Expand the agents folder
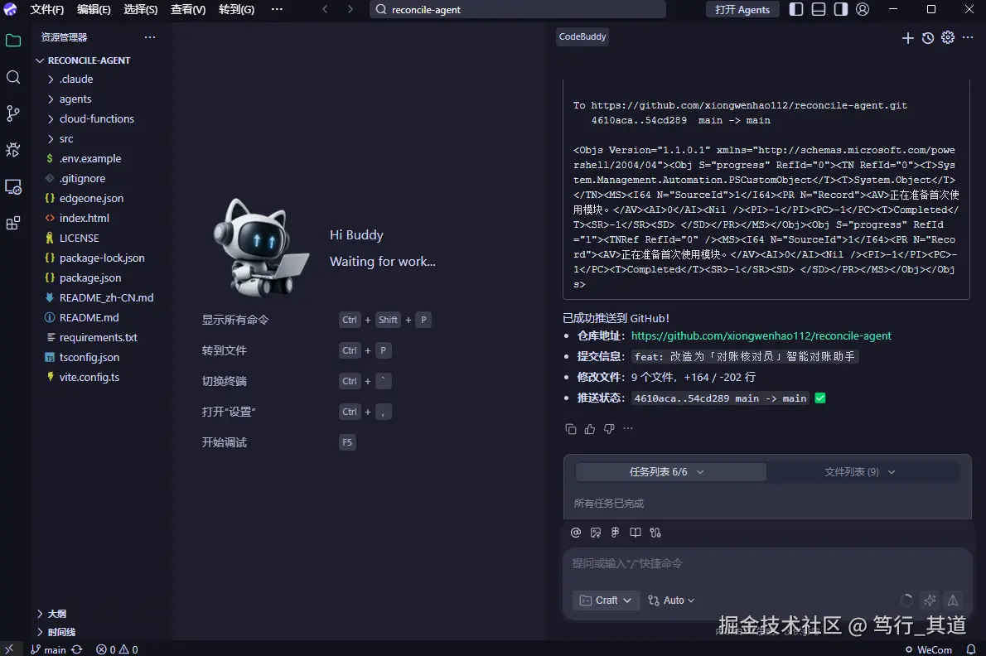This screenshot has width=986, height=656. tap(75, 99)
